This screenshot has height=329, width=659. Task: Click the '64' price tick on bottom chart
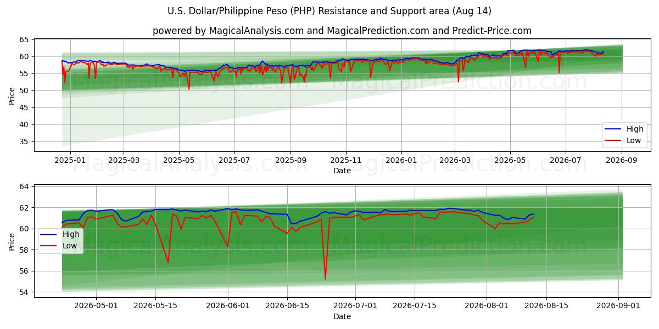(25, 187)
